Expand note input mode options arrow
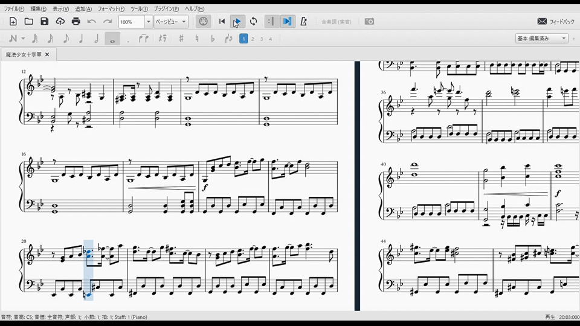Viewport: 580px width, 326px height. 23,39
